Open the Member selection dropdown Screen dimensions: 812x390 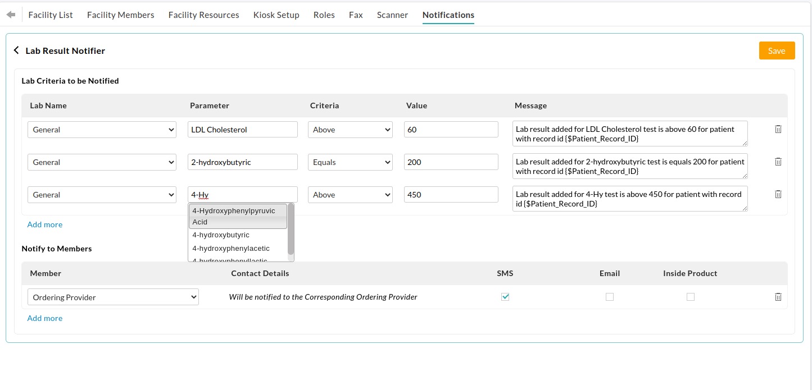[x=112, y=297]
